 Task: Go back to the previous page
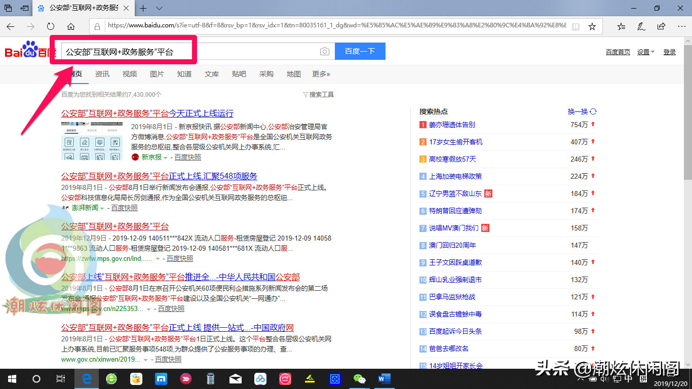(10, 26)
